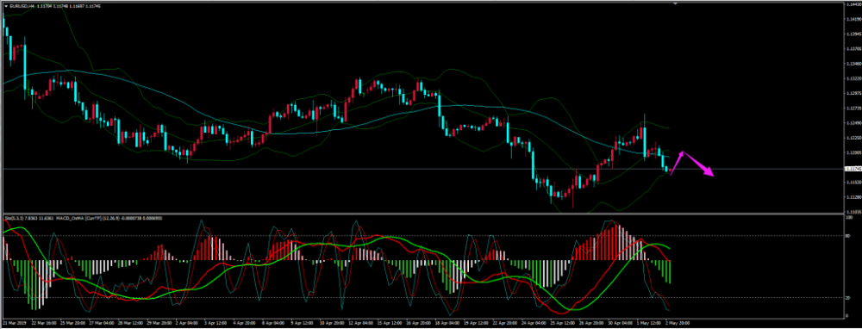Image resolution: width=862 pixels, height=329 pixels.
Task: Click the 21 Mar 2019 date label
Action: 15,322
